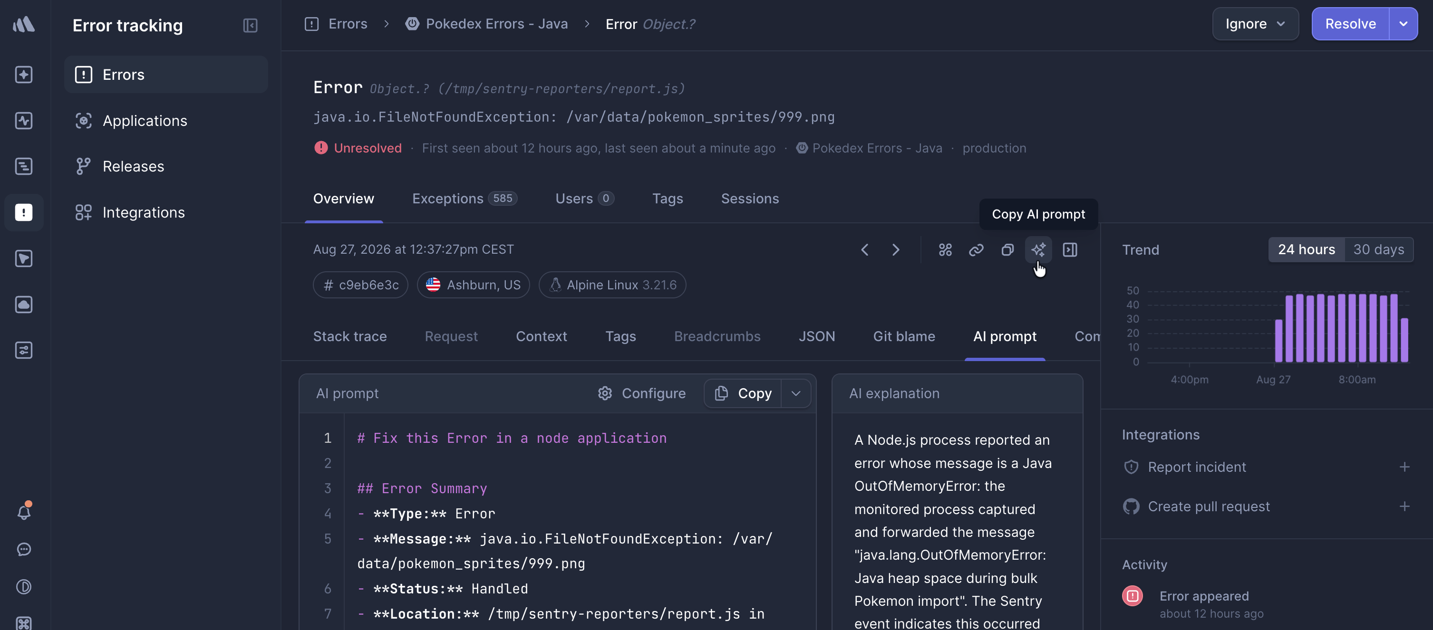Click the Resolve button

pos(1350,24)
